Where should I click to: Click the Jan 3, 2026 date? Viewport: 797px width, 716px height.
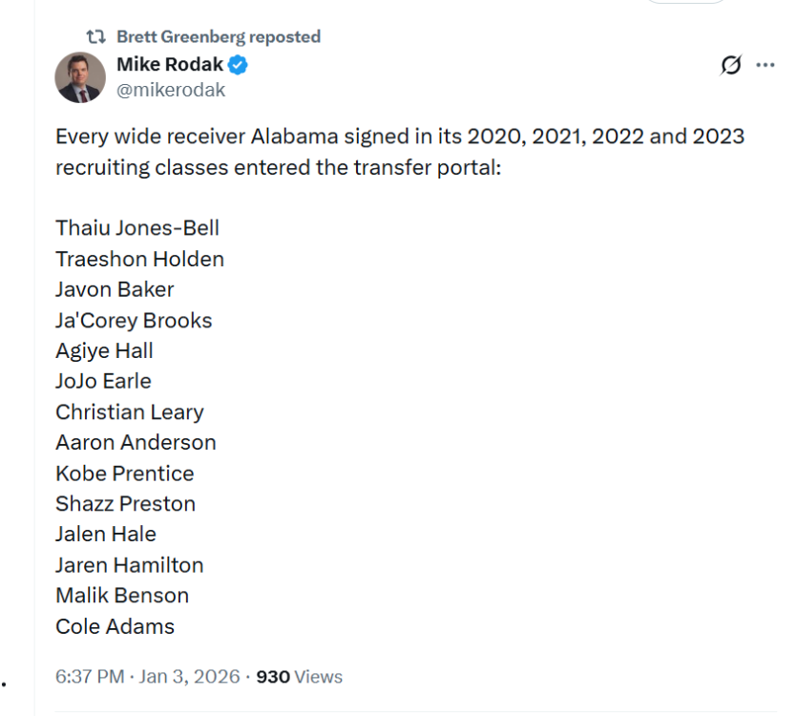pos(190,676)
